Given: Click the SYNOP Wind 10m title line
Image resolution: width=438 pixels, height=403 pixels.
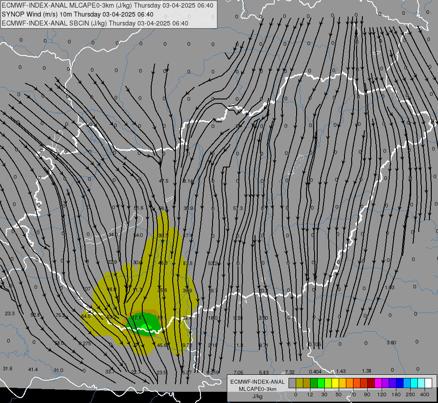Looking at the screenshot, I should click(x=78, y=14).
